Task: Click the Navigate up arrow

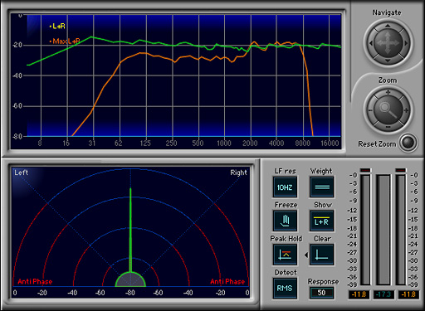Action: pyautogui.click(x=388, y=26)
